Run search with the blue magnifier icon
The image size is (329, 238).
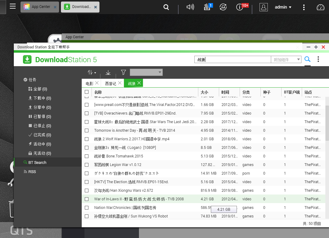pyautogui.click(x=307, y=59)
